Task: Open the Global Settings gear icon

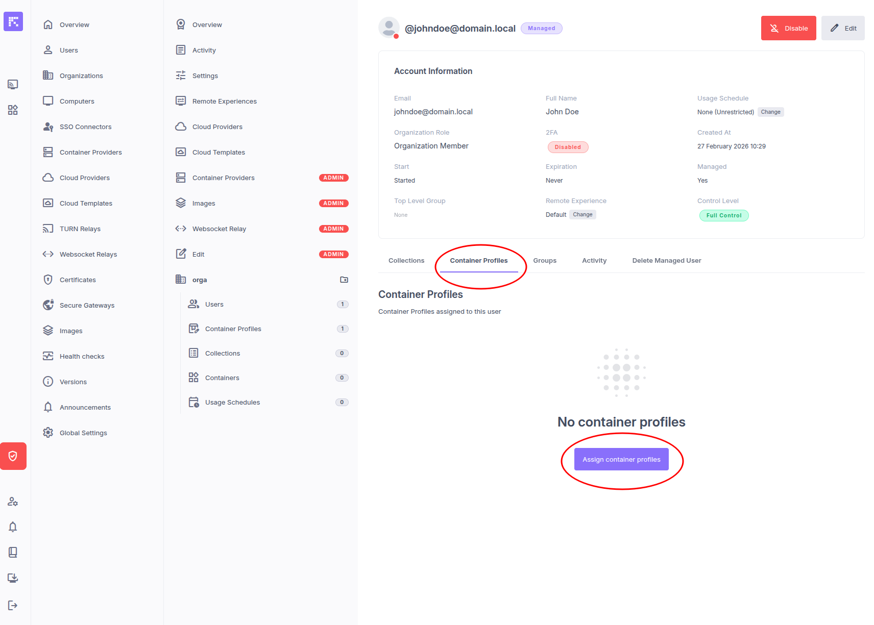Action: 48,433
